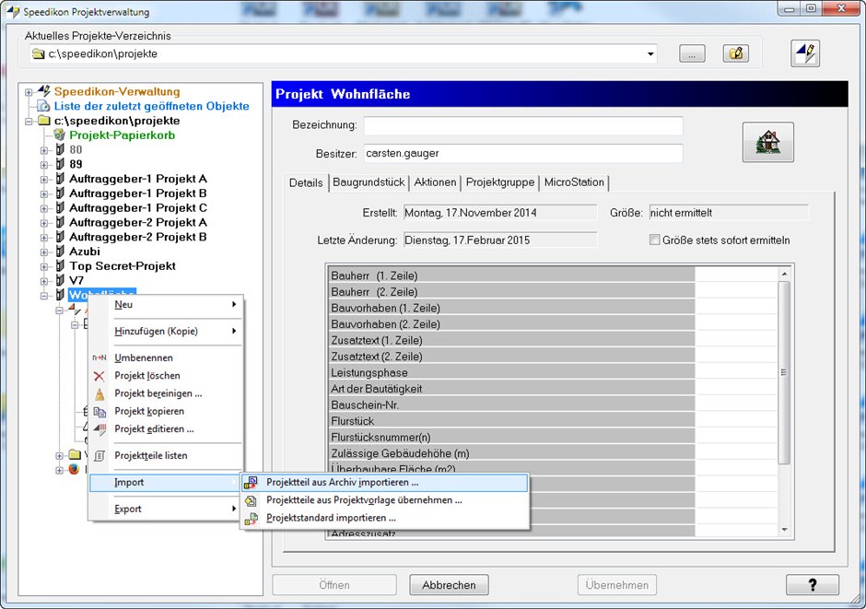Click the Übernehmen button
The height and width of the screenshot is (609, 866).
point(617,585)
